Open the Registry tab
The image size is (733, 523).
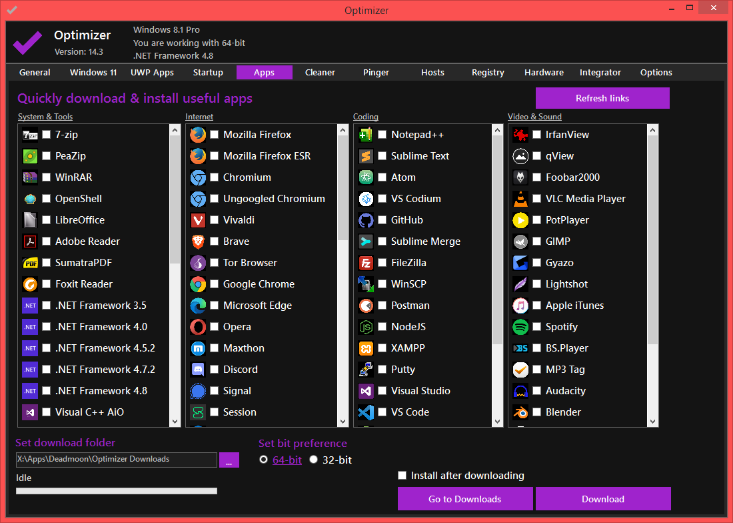click(x=488, y=73)
